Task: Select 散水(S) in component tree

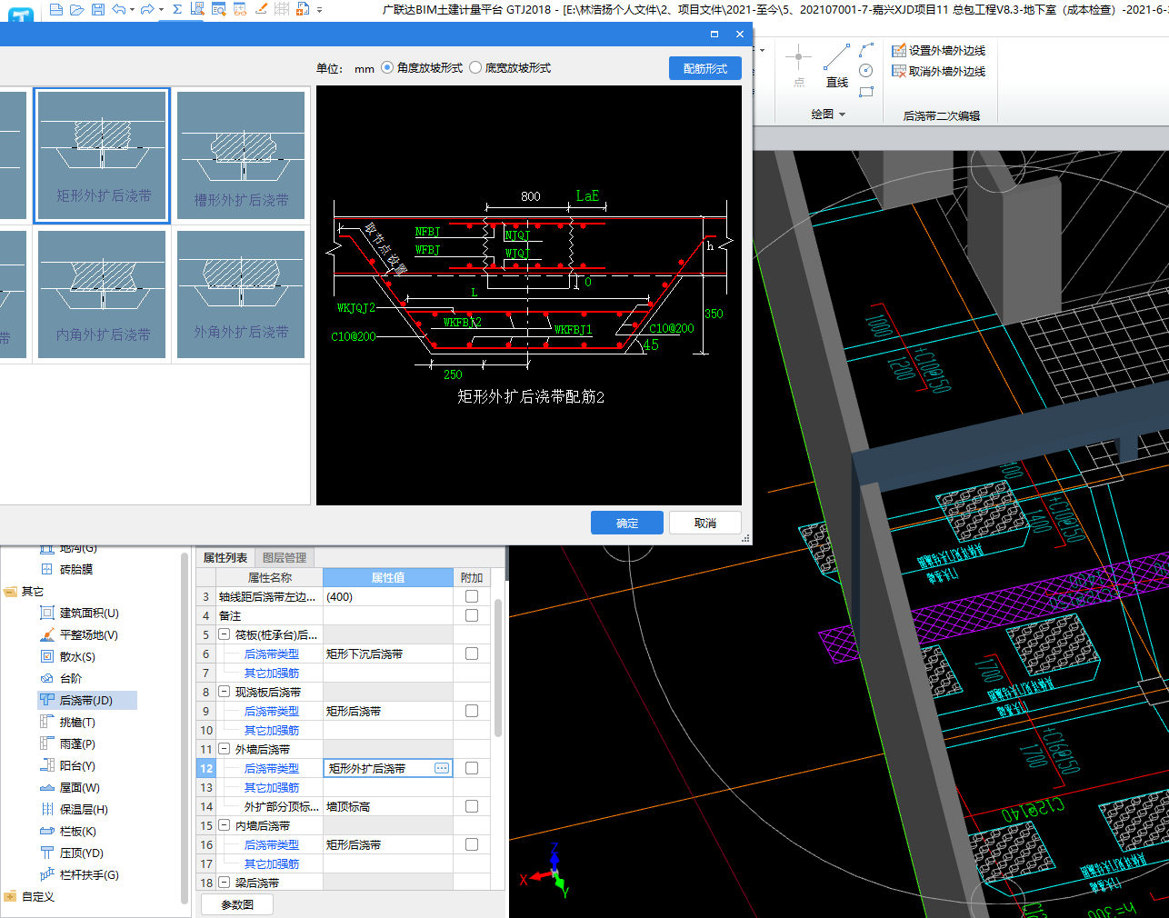Action: (68, 657)
